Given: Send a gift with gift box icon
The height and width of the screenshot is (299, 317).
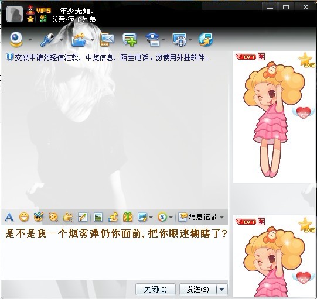Looking at the screenshot, I should coord(128,218).
